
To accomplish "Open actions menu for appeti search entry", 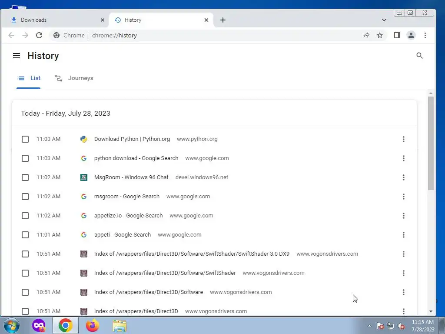I will pyautogui.click(x=404, y=234).
